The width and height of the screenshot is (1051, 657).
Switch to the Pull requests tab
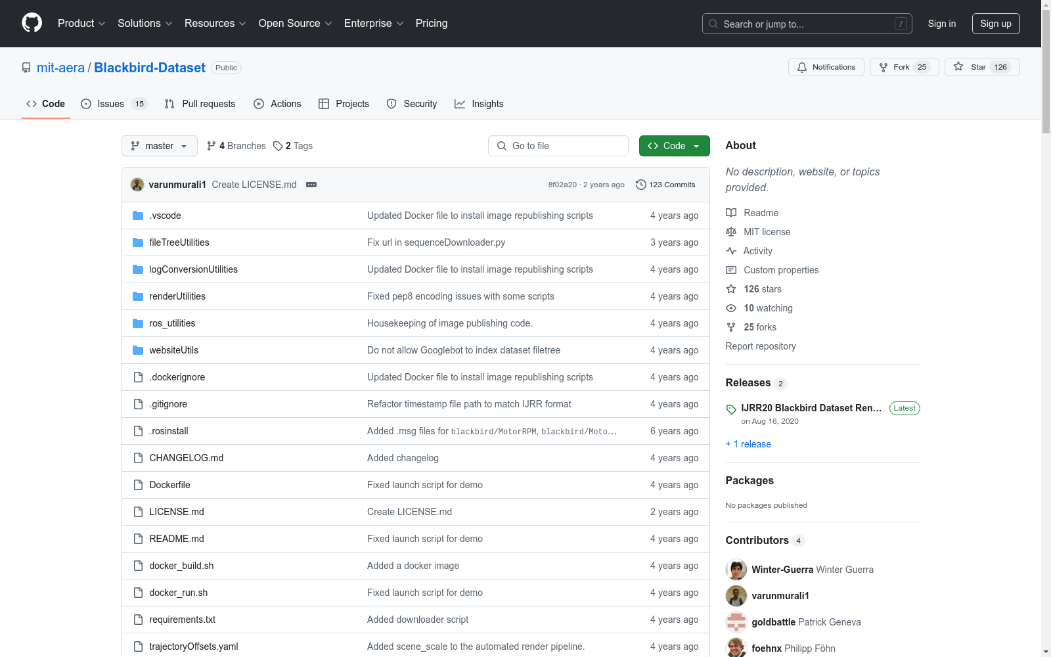coord(200,104)
